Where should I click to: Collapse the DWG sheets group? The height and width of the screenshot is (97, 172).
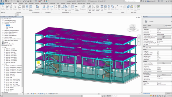point(3,64)
